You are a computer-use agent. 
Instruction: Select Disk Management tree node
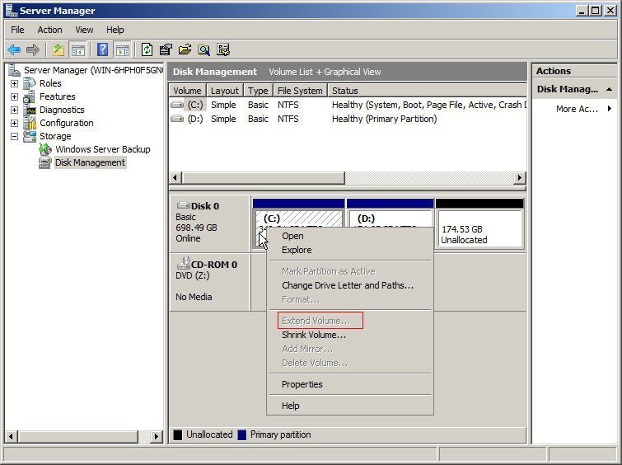pos(90,162)
